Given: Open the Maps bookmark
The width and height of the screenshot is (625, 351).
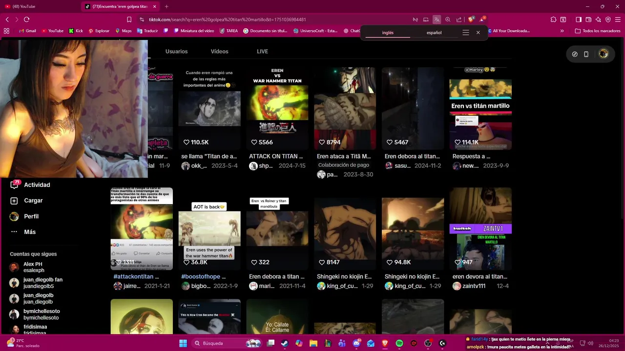Looking at the screenshot, I should click(124, 31).
